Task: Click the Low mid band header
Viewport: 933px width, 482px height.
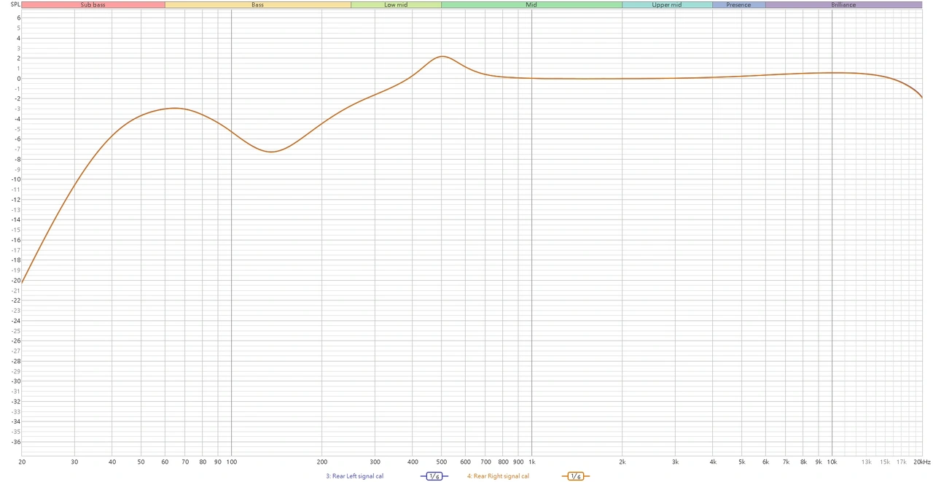Action: (x=396, y=5)
